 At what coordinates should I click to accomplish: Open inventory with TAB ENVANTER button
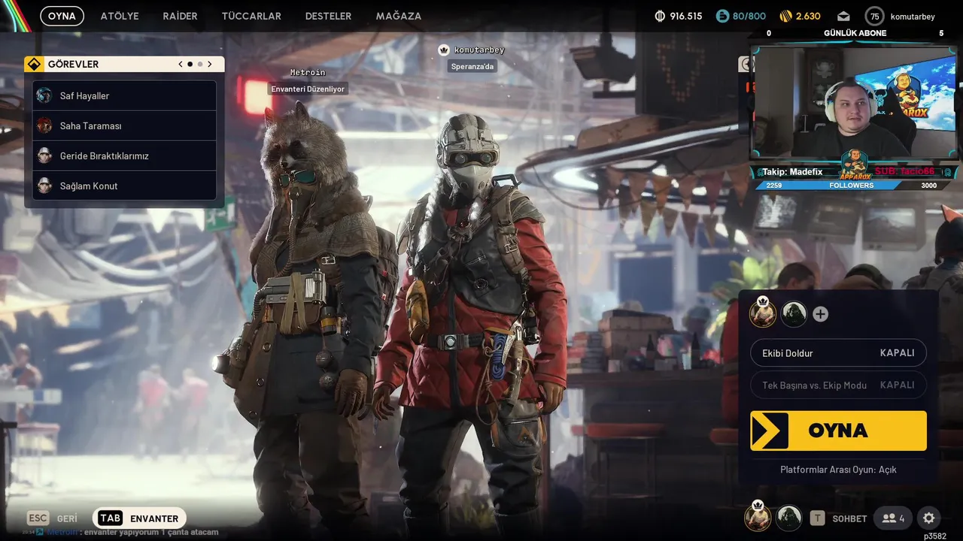pos(139,518)
